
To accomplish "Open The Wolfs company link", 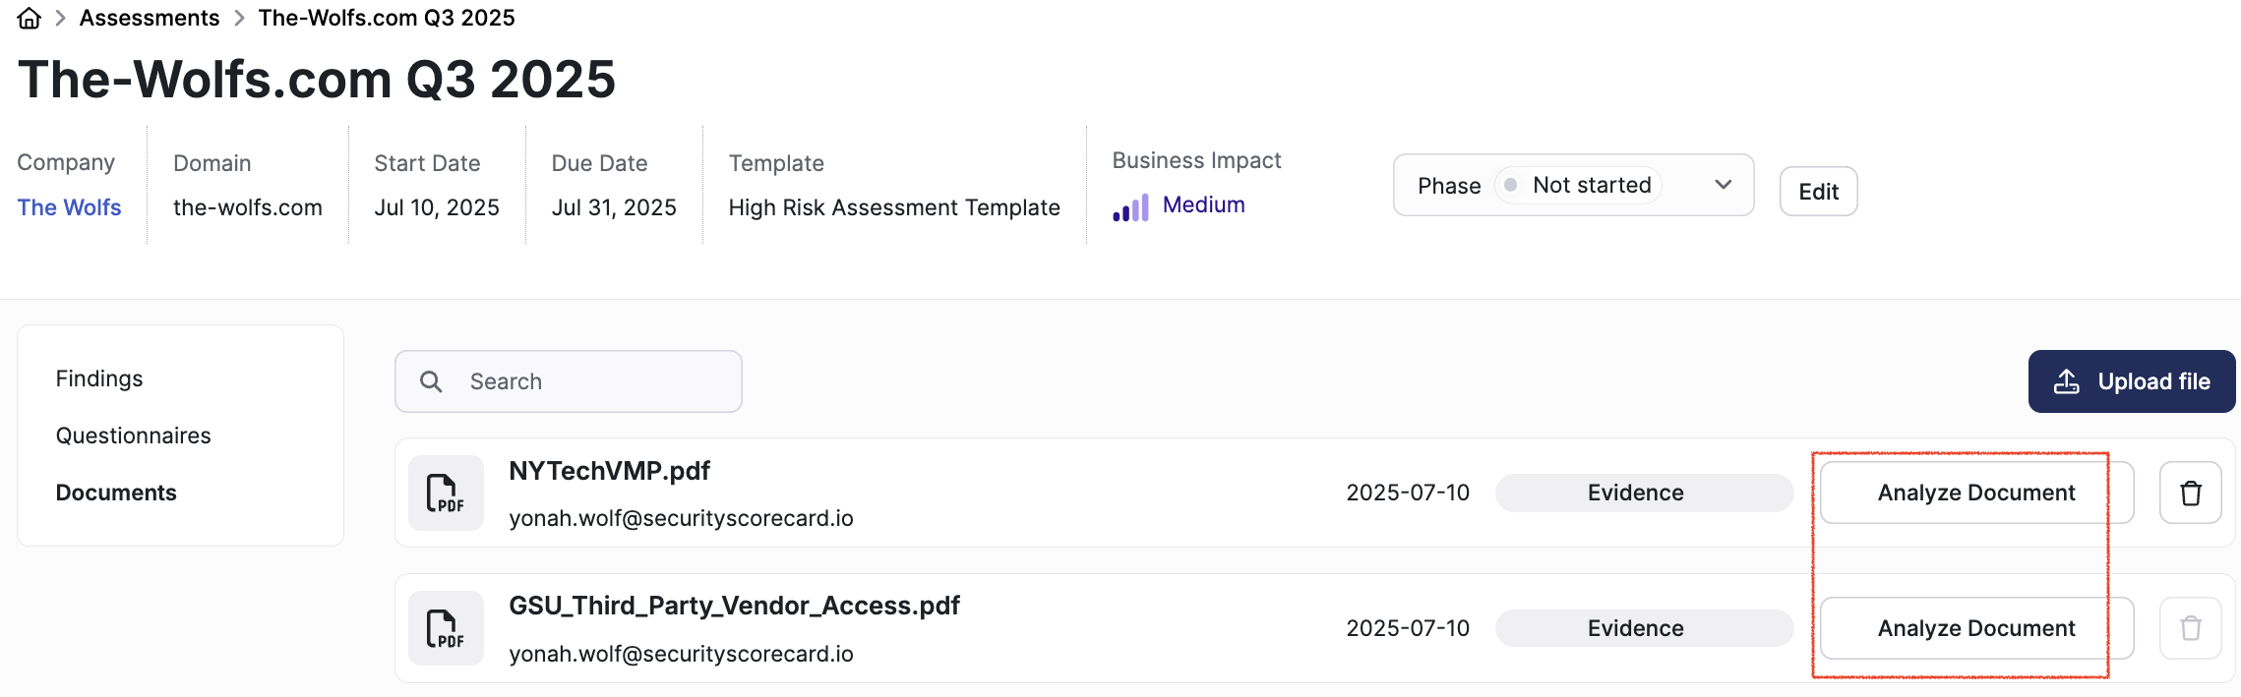I will point(69,207).
